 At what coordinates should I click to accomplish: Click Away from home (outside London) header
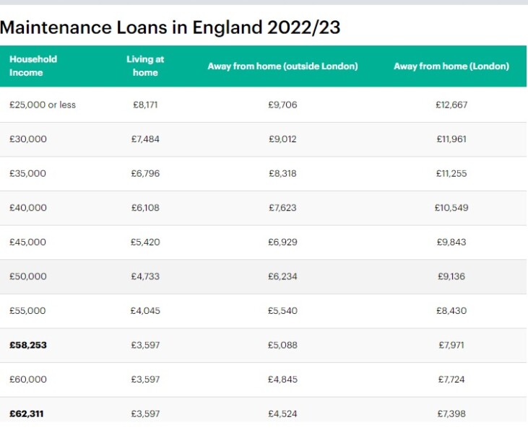(282, 66)
